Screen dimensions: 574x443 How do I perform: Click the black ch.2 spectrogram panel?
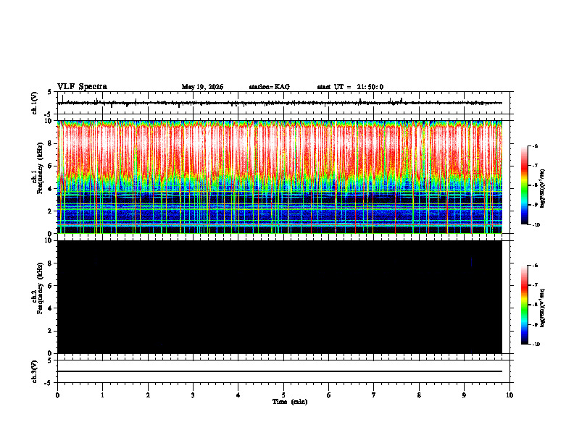[x=279, y=297]
